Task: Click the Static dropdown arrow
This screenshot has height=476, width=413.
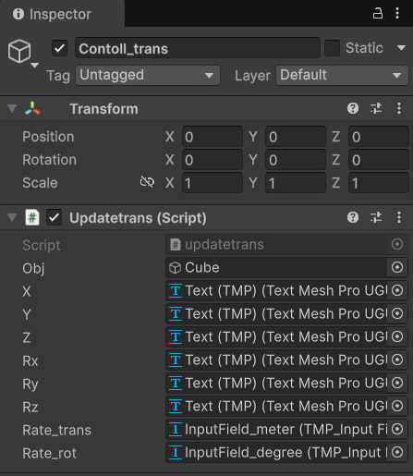Action: click(401, 48)
